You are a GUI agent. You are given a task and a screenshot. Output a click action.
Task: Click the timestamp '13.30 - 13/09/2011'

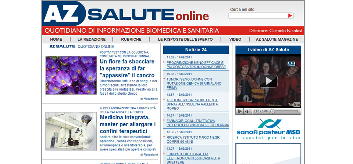(179, 132)
